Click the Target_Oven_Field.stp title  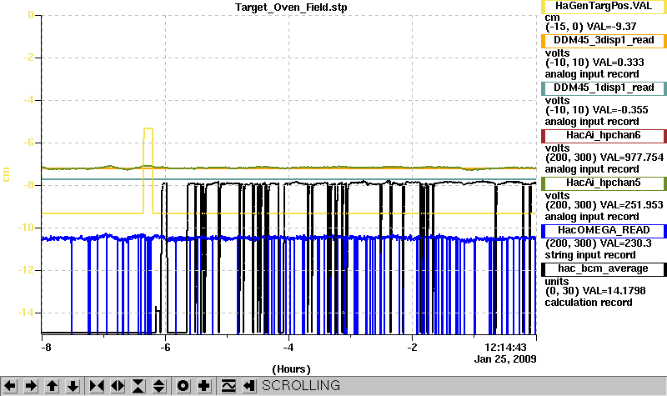coord(291,8)
